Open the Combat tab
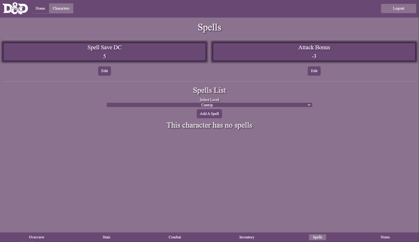This screenshot has width=419, height=242. click(x=175, y=237)
